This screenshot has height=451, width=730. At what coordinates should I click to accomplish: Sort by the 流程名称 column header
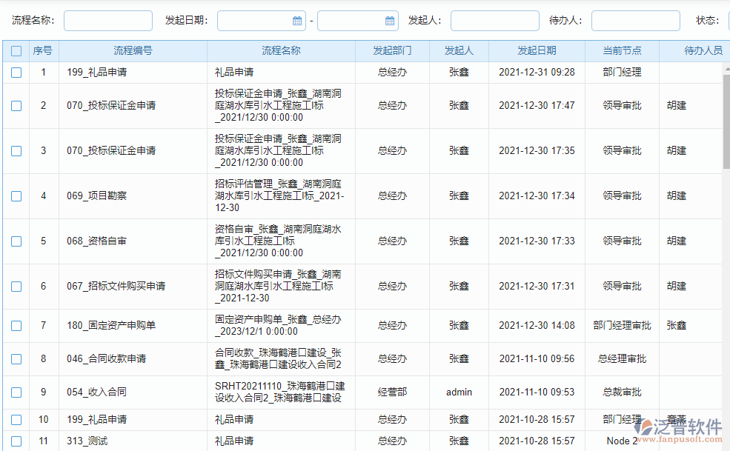tap(281, 50)
